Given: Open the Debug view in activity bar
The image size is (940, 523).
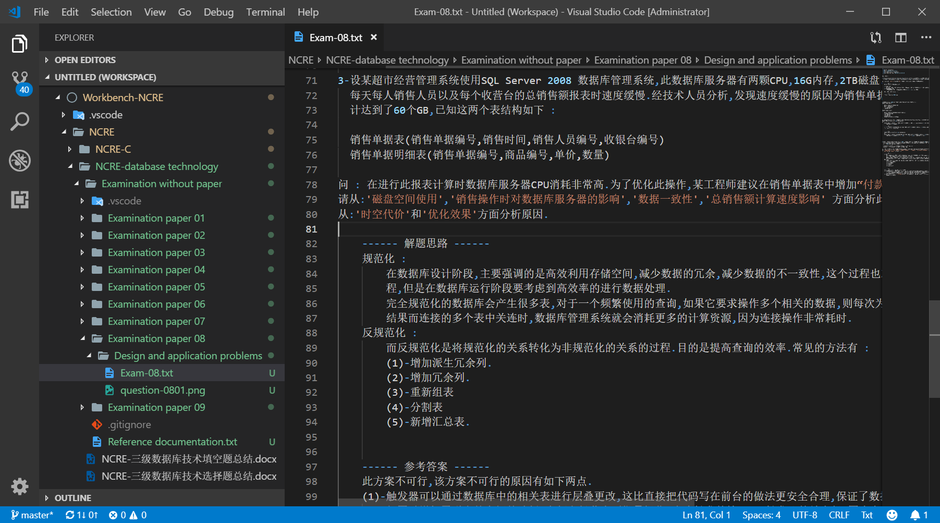Looking at the screenshot, I should click(20, 161).
